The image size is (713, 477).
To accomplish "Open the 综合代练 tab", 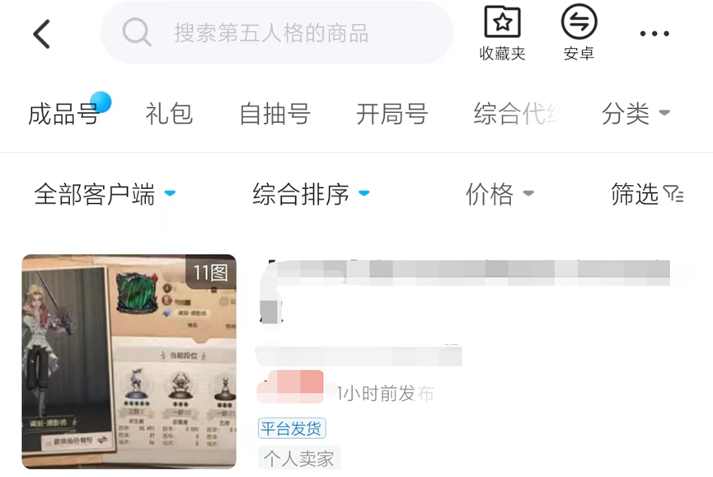I will pos(517,113).
